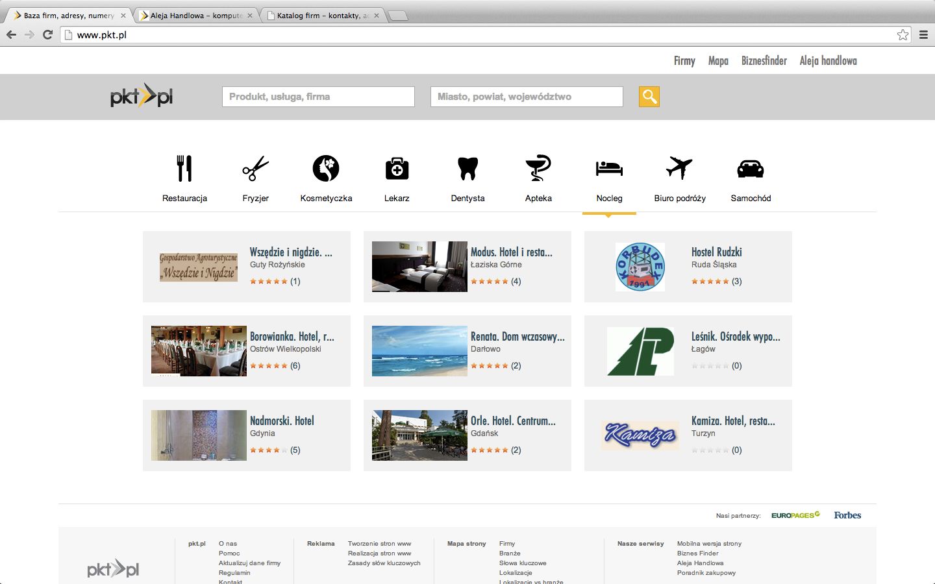Open the Chrome hamburger menu

923,34
